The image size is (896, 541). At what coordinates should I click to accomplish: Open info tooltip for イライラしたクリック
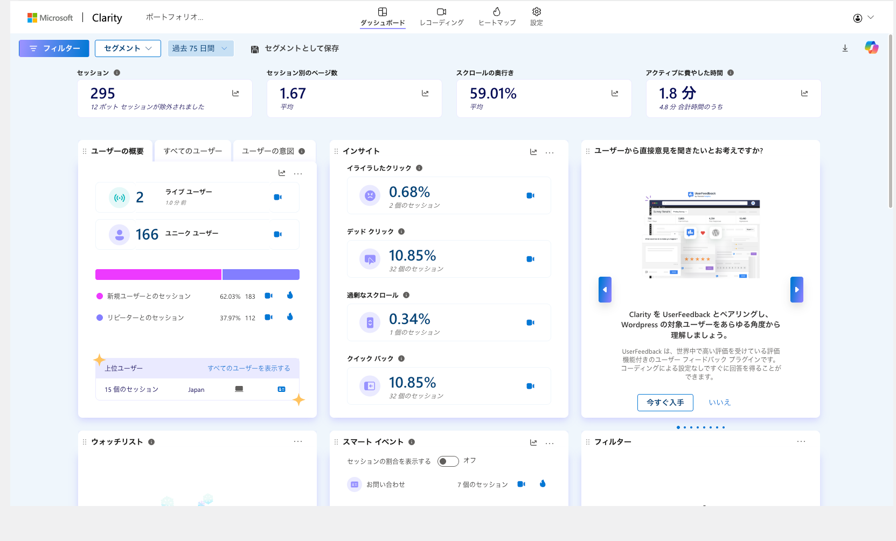coord(419,168)
